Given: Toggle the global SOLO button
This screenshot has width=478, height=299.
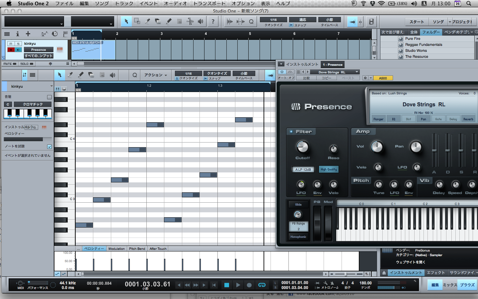Looking at the screenshot, I should pyautogui.click(x=27, y=64).
